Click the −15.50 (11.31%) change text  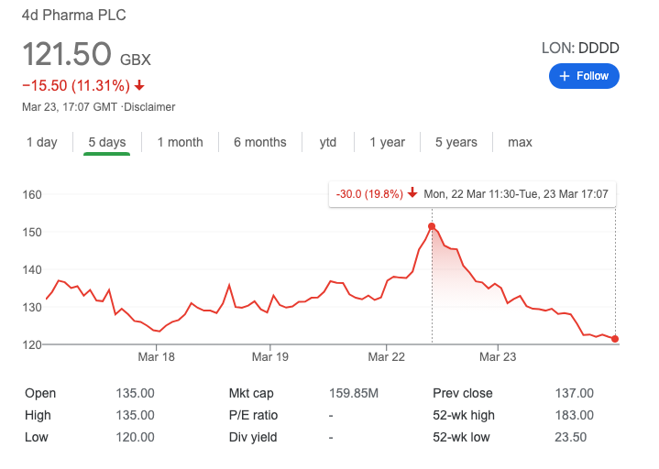click(x=76, y=86)
